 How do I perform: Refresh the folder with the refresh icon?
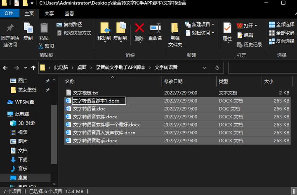(x=217, y=68)
